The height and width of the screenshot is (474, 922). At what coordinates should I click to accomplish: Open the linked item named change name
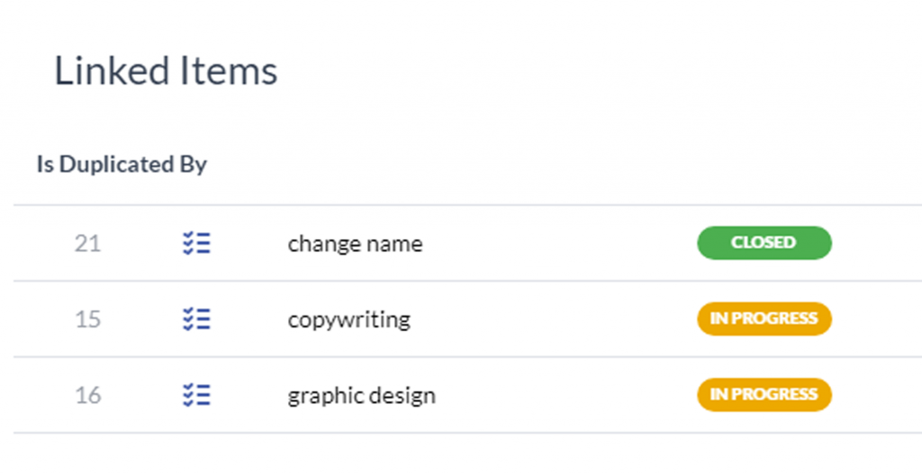click(355, 244)
